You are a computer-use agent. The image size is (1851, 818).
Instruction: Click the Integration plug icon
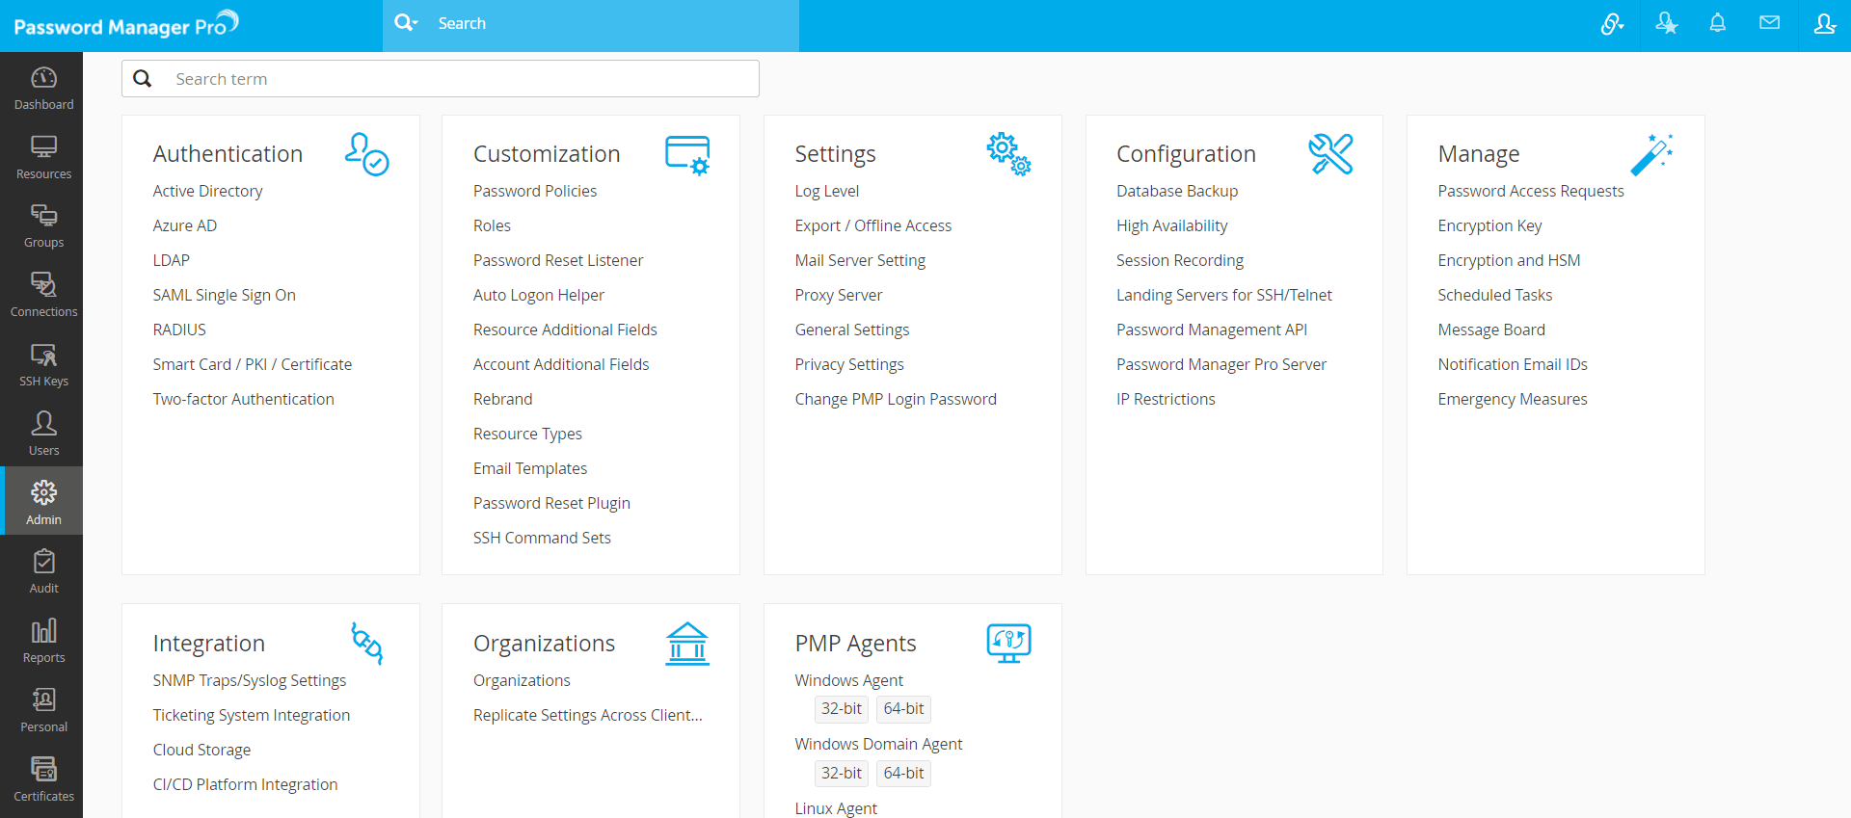(367, 643)
